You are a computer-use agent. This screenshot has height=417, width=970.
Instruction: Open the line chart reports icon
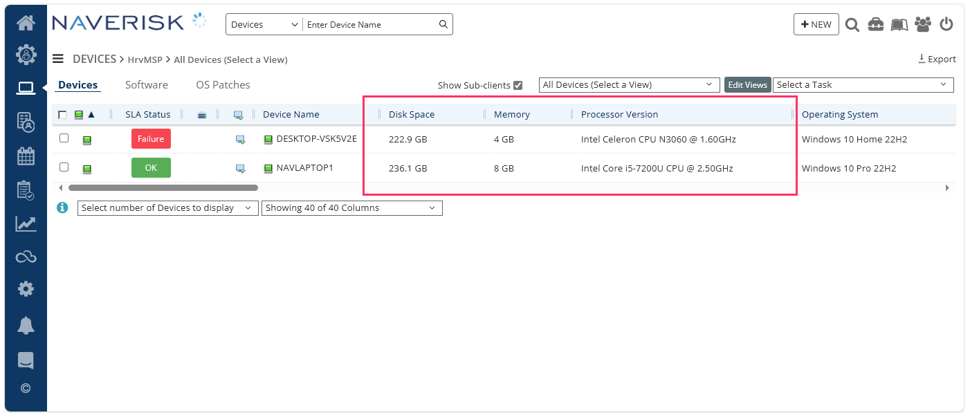[26, 224]
